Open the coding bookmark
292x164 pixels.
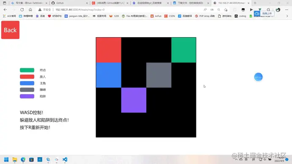point(240,16)
